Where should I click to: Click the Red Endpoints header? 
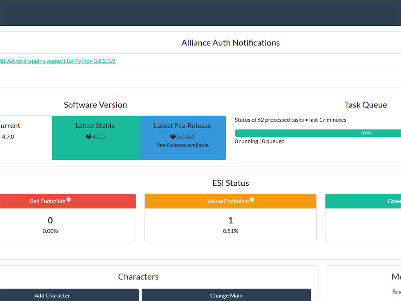click(x=68, y=201)
